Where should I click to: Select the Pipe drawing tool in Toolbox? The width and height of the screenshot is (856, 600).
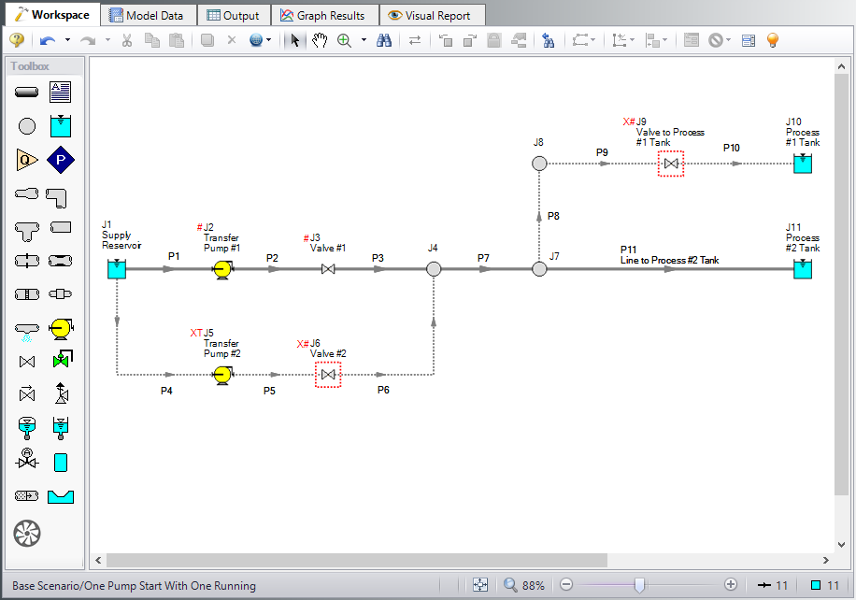click(x=27, y=92)
